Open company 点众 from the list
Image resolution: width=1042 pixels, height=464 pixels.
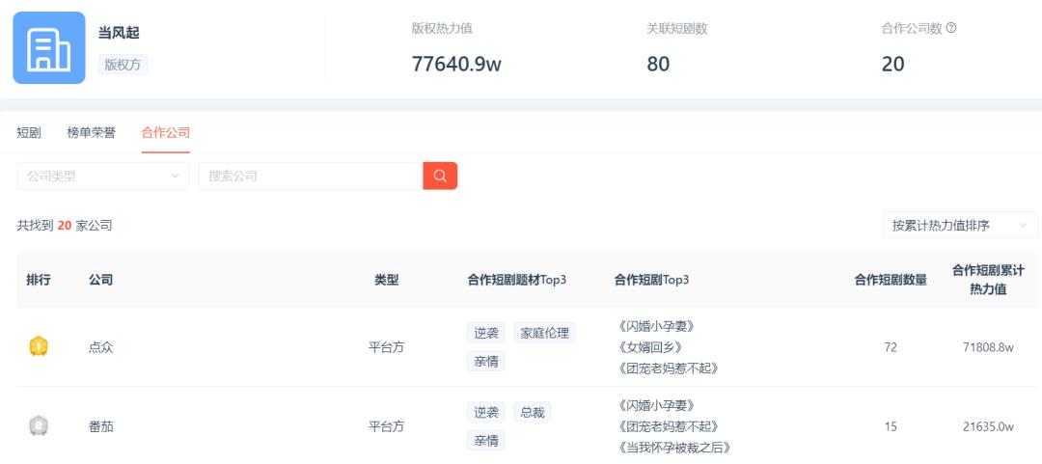tap(101, 347)
